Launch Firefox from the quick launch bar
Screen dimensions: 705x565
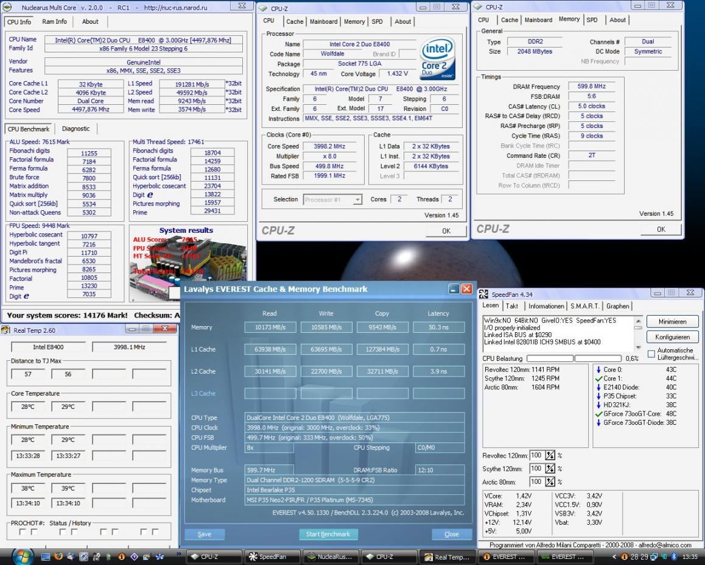(58, 556)
